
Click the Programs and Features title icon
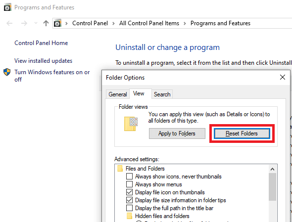[7, 7]
